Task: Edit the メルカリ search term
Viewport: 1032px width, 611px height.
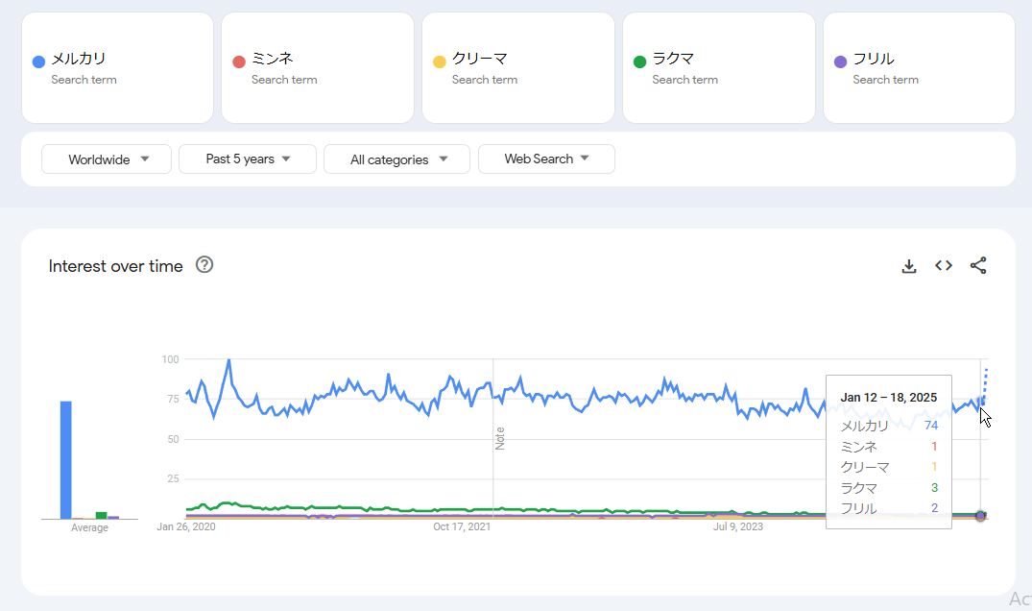Action: point(79,60)
